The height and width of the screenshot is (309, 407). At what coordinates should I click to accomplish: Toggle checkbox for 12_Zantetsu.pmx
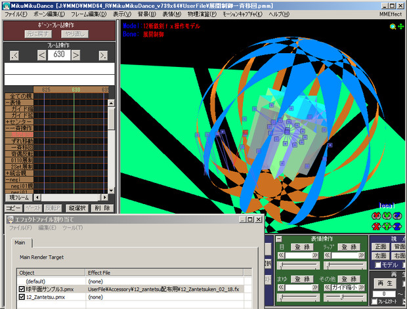pyautogui.click(x=22, y=297)
